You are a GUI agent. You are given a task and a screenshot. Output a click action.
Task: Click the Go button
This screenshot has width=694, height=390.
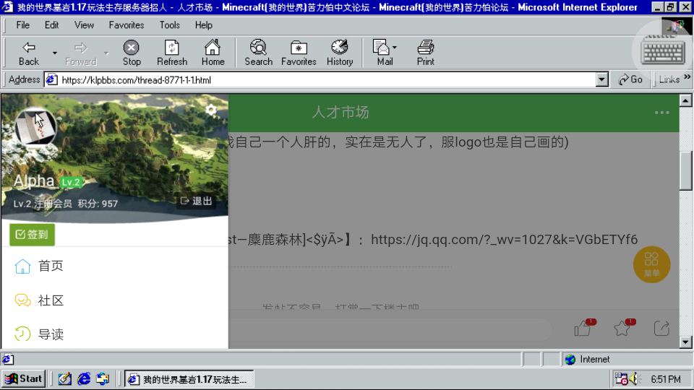tap(630, 79)
